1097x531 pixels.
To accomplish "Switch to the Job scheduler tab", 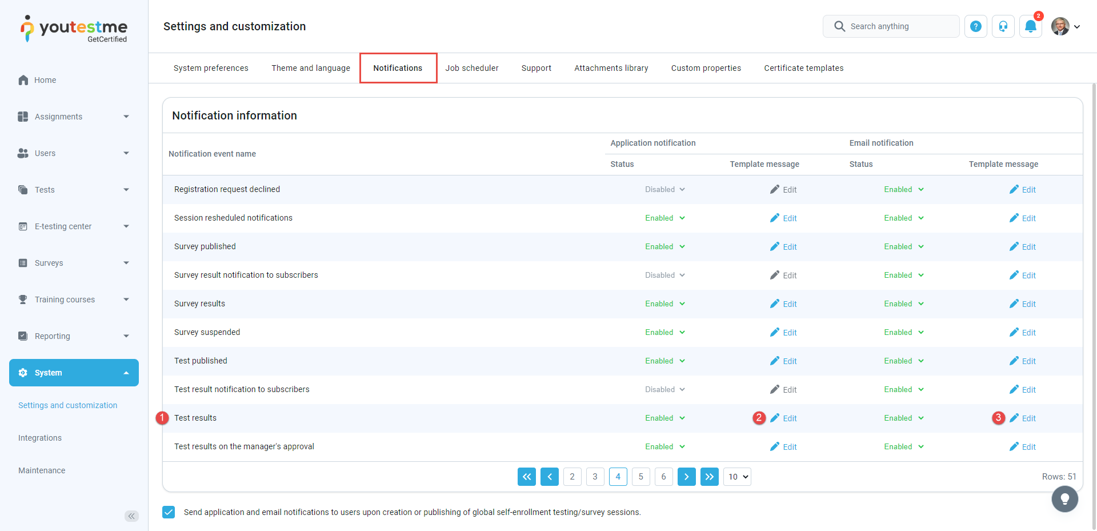I will click(471, 68).
